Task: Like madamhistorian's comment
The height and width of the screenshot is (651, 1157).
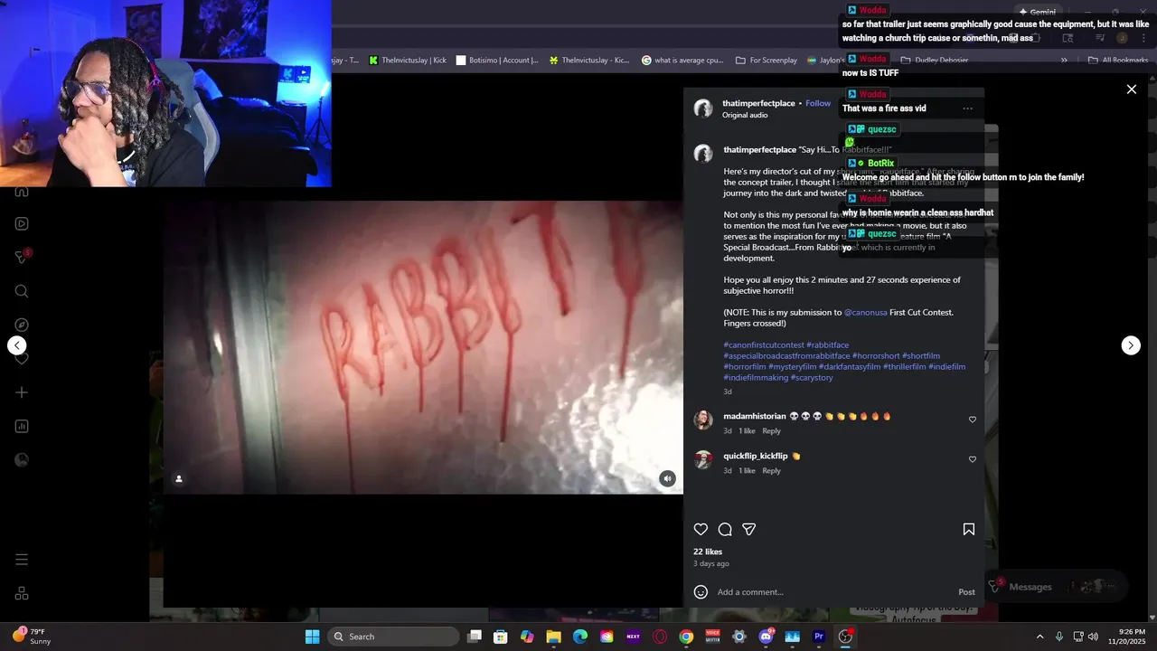Action: click(x=973, y=420)
